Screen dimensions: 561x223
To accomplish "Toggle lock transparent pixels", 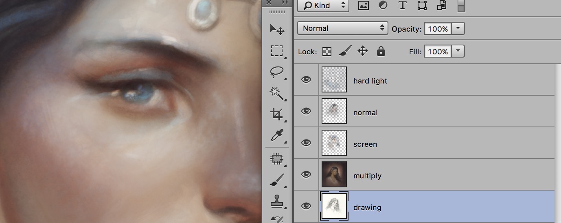I will [x=327, y=51].
